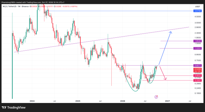Click the 2025 label on time axis
This screenshot has width=205, height=112.
78,101
